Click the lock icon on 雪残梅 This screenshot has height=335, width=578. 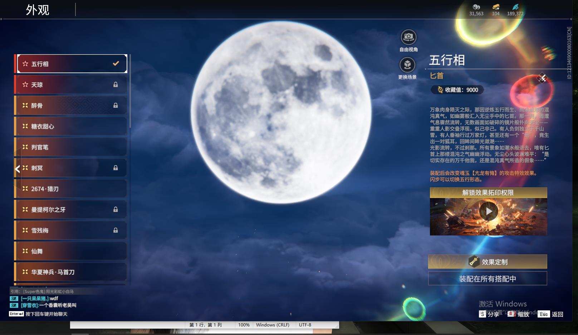coord(116,230)
